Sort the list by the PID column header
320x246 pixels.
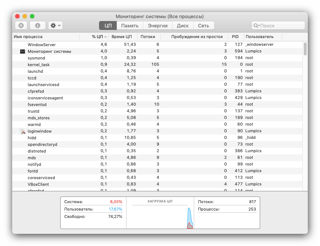tap(235, 37)
